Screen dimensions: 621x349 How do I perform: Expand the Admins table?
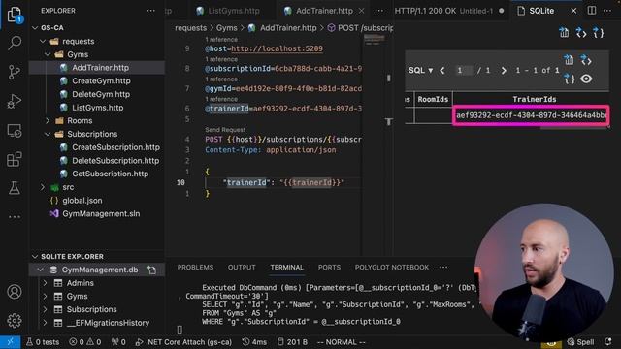pos(46,283)
